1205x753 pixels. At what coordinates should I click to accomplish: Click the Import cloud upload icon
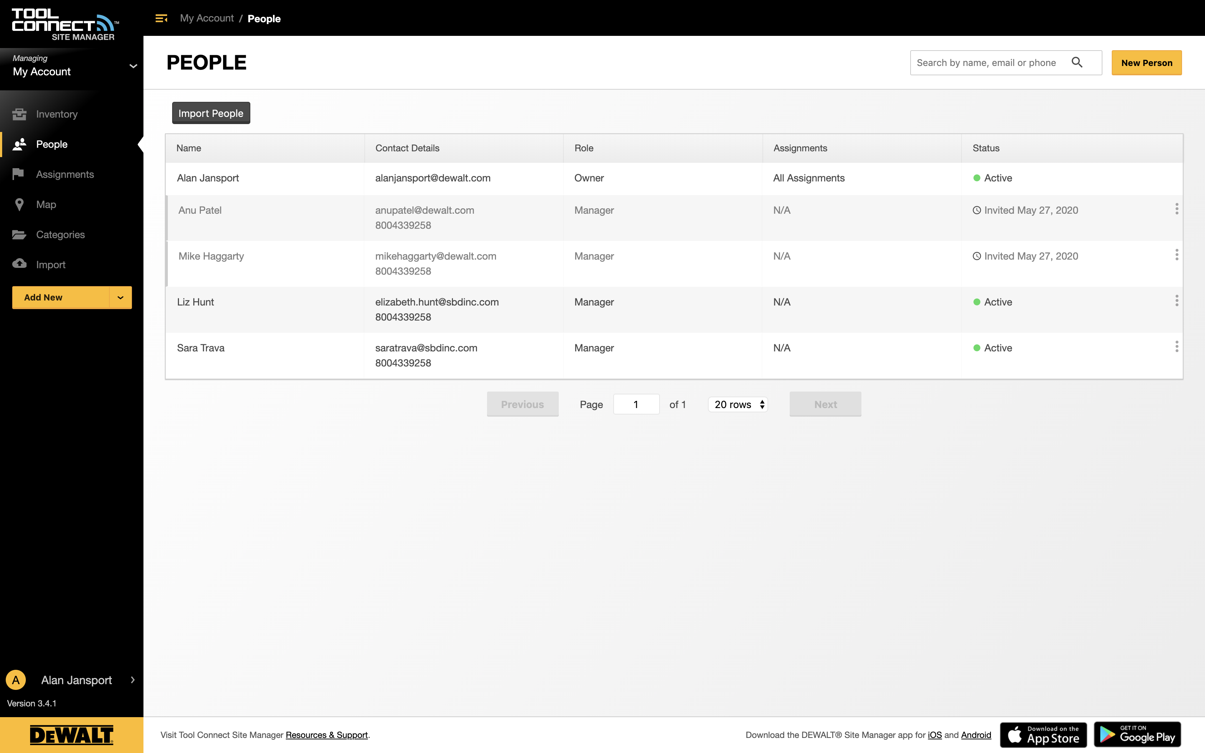19,264
